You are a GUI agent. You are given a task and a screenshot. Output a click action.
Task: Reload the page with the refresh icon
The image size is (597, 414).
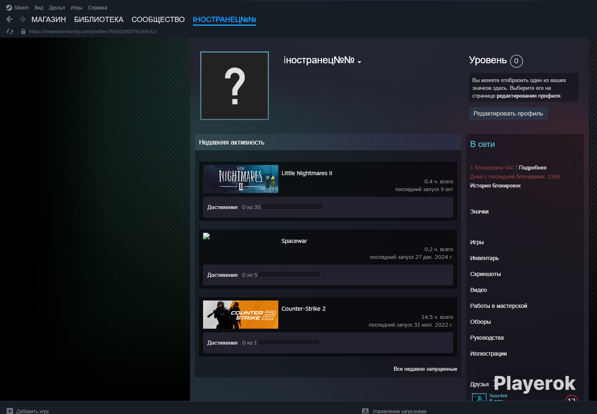coord(10,31)
